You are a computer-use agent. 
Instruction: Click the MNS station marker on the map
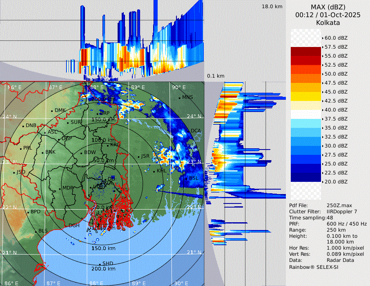pos(180,98)
